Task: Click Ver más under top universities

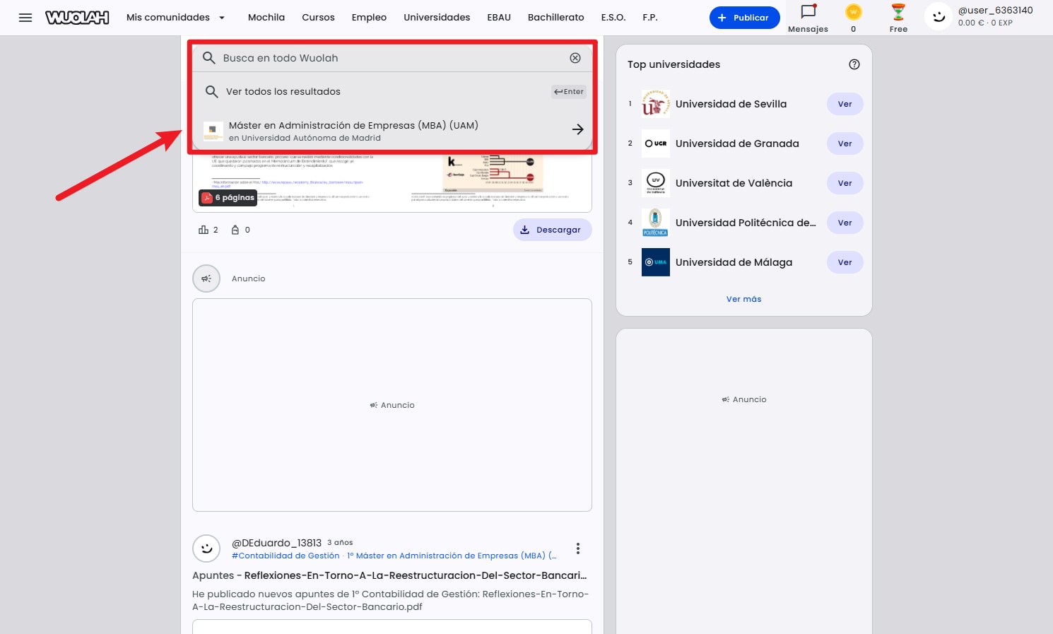Action: click(x=743, y=299)
